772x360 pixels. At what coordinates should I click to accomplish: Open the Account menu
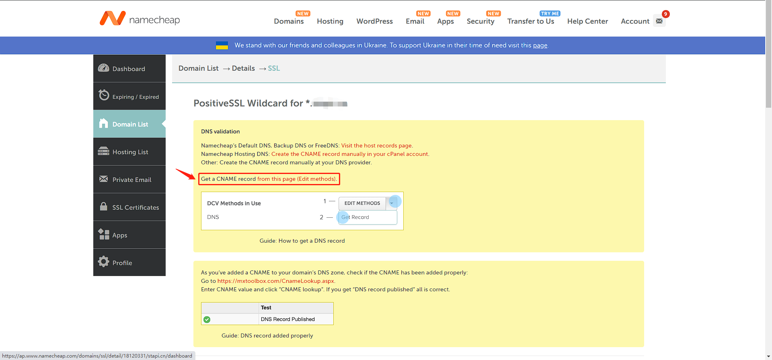[635, 21]
